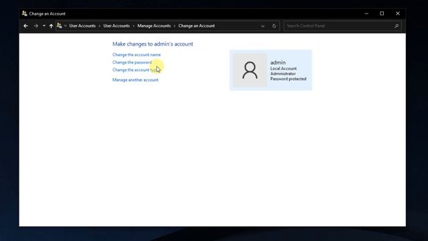This screenshot has width=428, height=241.
Task: Maximize the Change an Account window
Action: 382,13
